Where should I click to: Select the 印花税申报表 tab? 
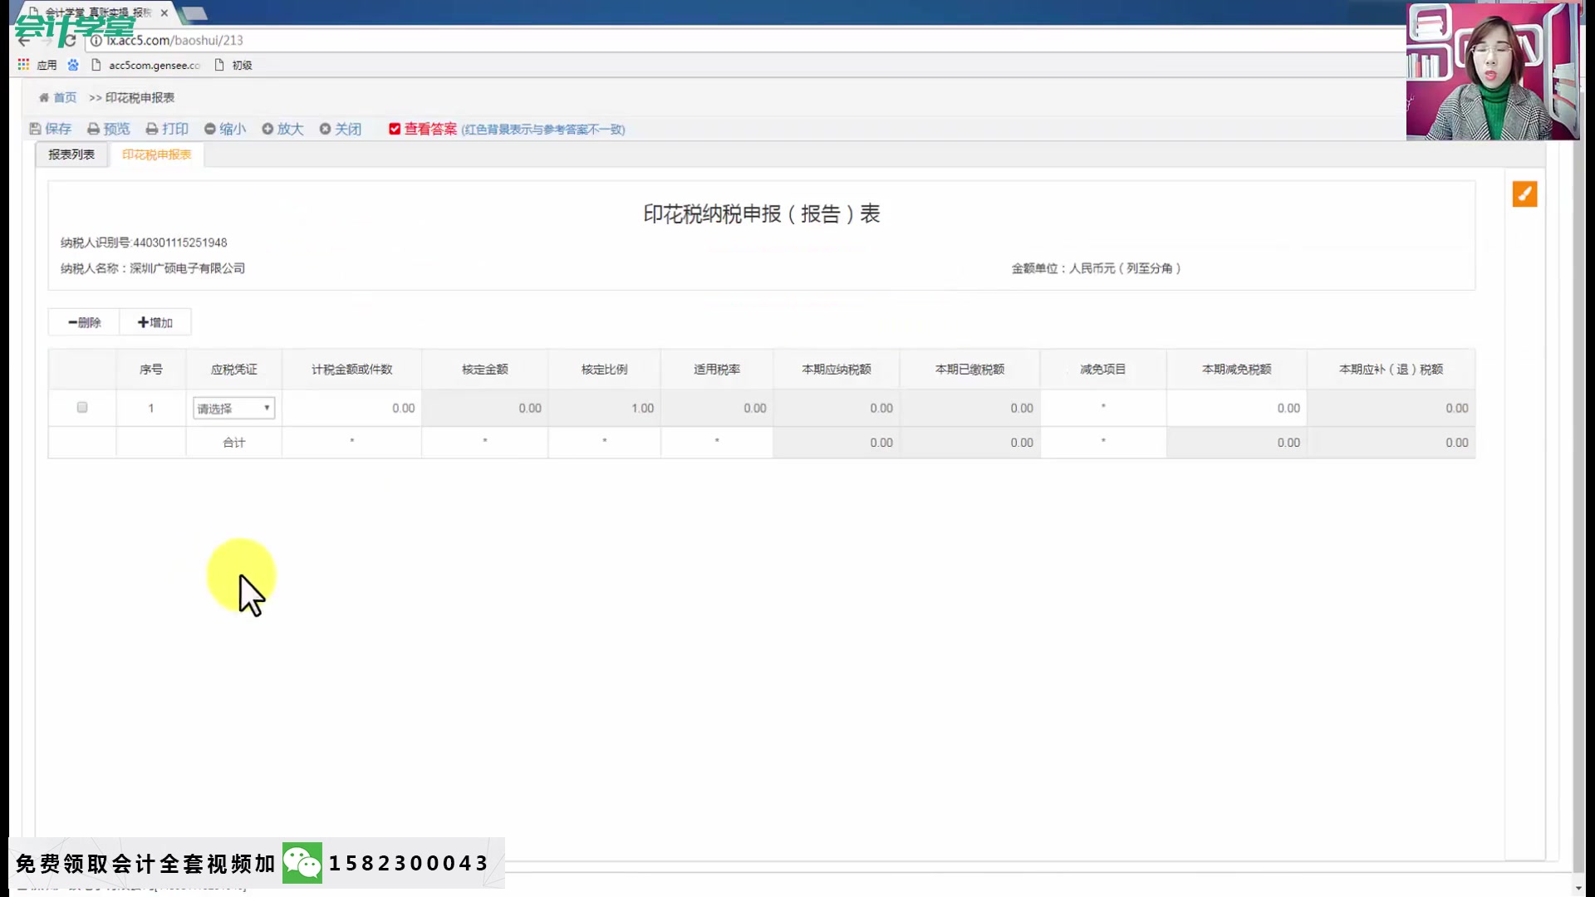(156, 154)
